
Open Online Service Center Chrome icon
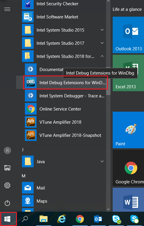[x=31, y=109]
